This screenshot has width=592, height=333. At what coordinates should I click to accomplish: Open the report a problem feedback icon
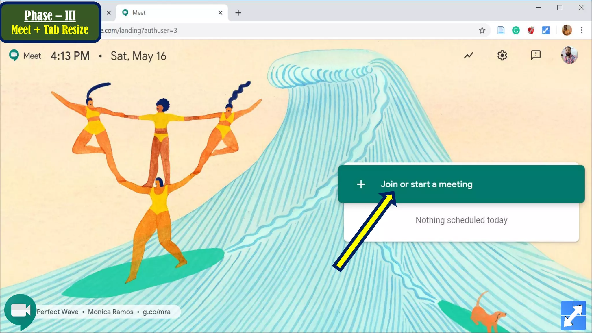[536, 55]
